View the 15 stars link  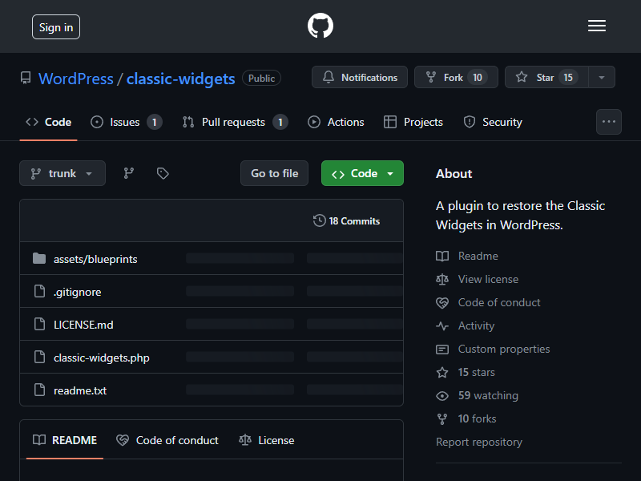coord(476,373)
